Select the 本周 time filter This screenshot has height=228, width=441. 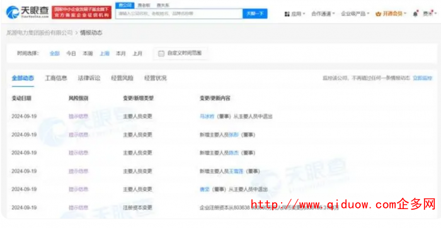pyautogui.click(x=88, y=54)
